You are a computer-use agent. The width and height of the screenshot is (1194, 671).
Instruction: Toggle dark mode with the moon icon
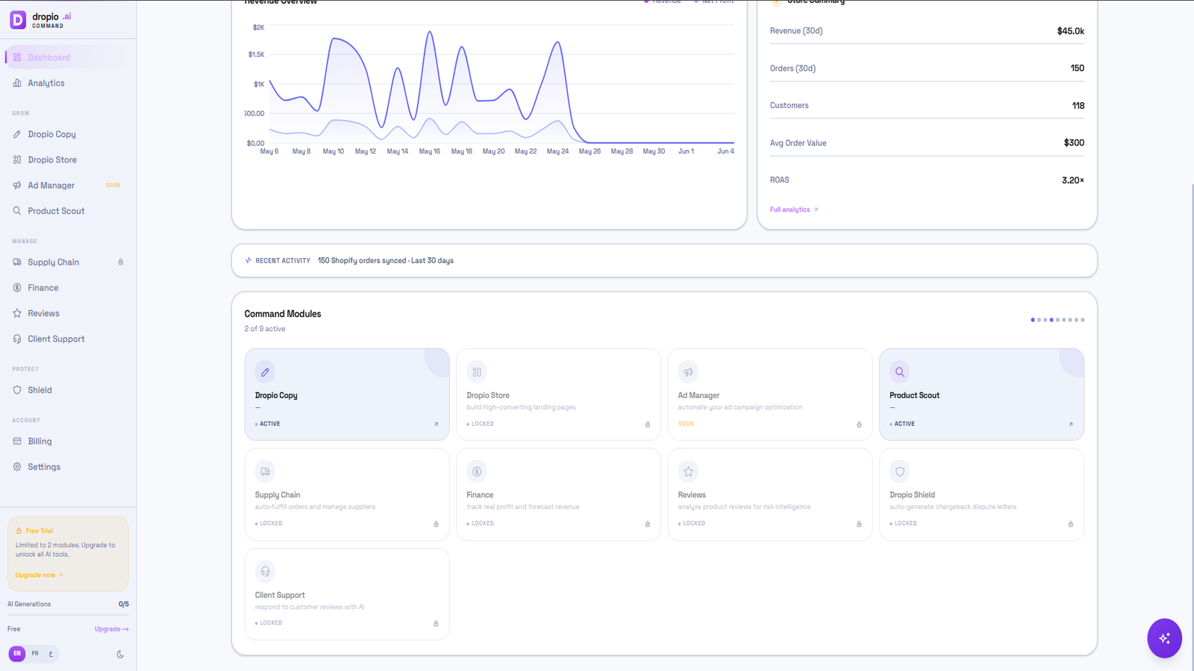(120, 655)
